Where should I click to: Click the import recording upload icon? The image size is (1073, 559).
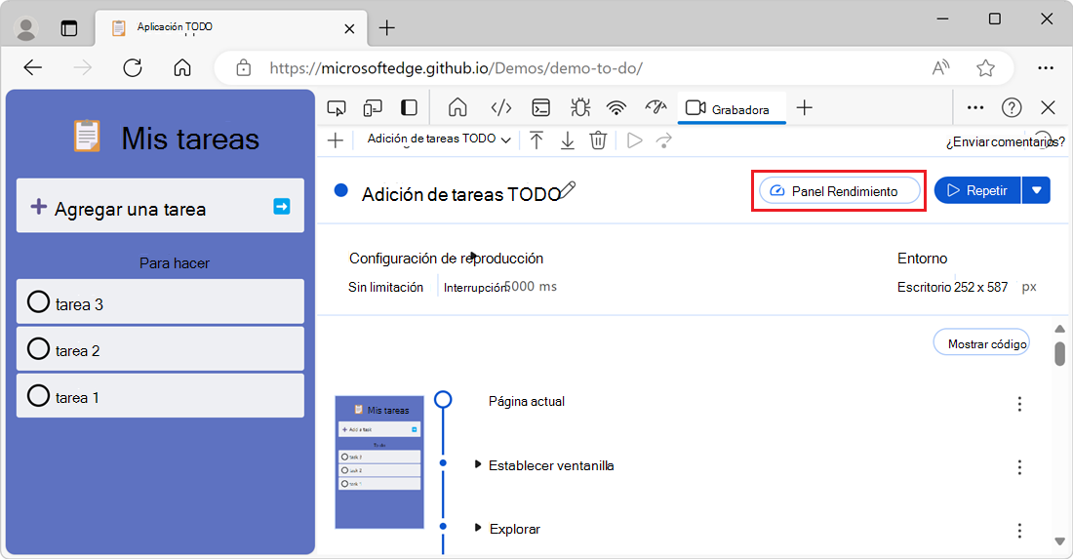pos(536,140)
